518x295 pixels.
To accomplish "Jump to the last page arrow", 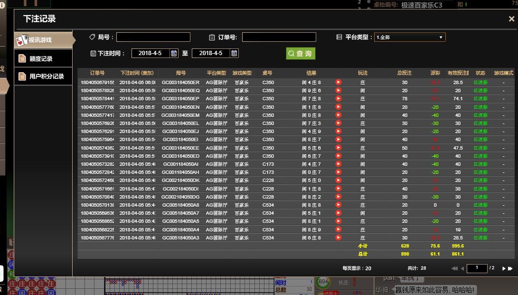I will click(x=510, y=268).
